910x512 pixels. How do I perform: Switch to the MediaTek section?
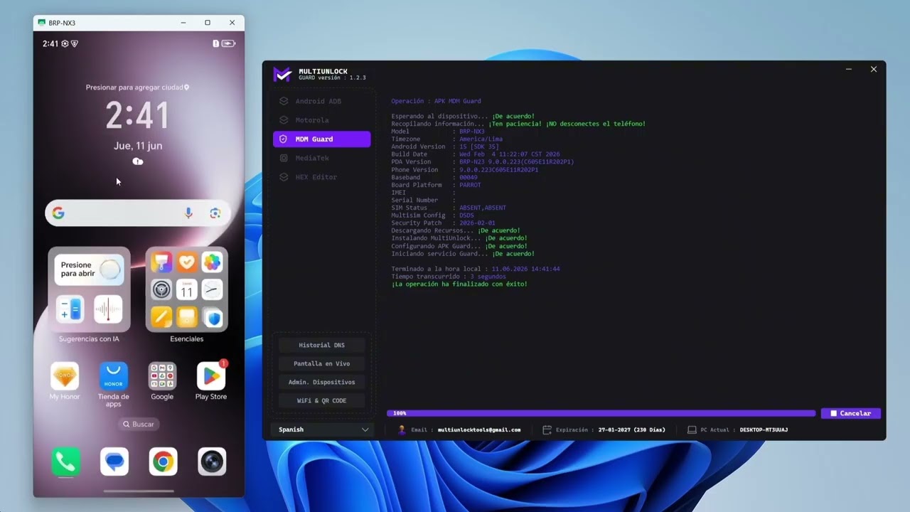[x=321, y=158]
